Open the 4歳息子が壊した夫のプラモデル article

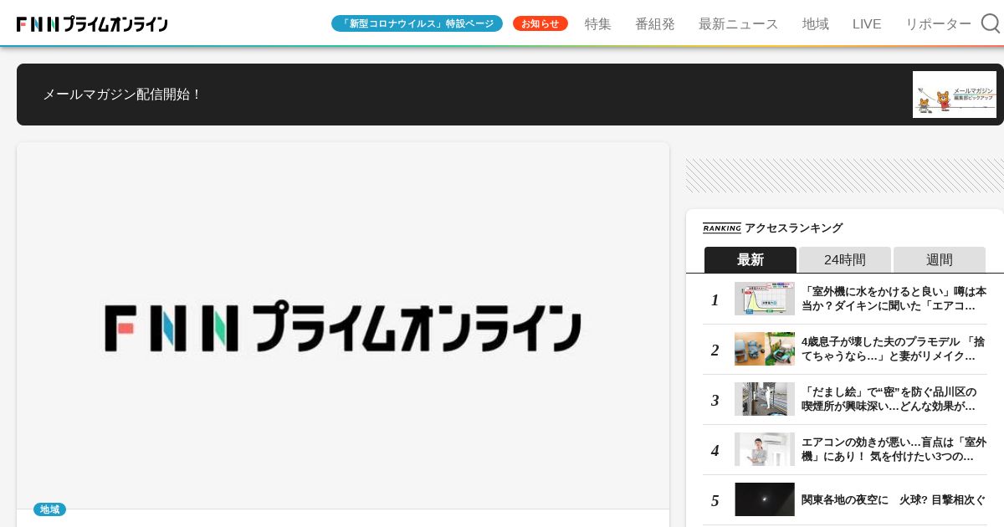(x=894, y=349)
